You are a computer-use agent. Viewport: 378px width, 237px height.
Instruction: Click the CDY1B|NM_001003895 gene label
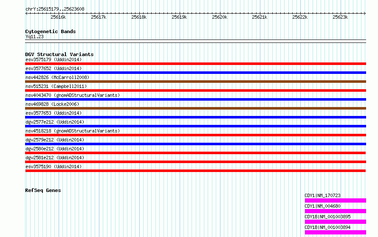click(327, 217)
